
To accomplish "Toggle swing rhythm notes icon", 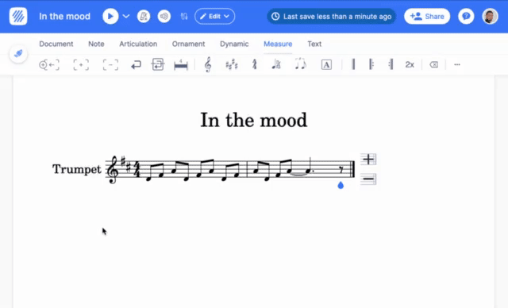I will tap(300, 64).
